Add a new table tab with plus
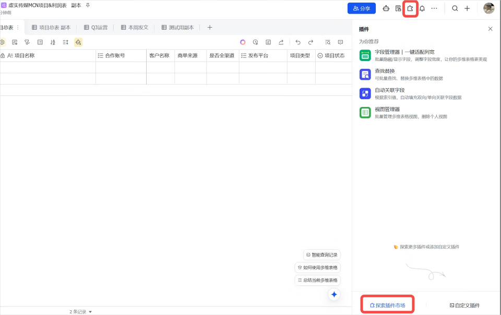 click(210, 28)
